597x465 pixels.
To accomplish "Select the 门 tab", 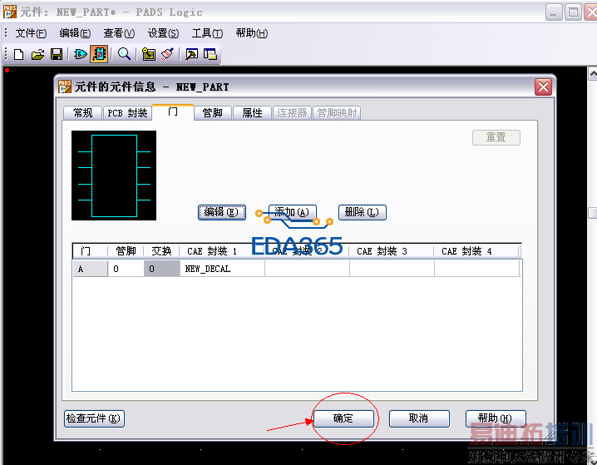I will pyautogui.click(x=173, y=112).
